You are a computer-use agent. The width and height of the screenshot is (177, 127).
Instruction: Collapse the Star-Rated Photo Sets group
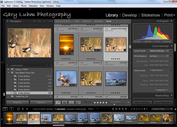[x=8, y=73]
